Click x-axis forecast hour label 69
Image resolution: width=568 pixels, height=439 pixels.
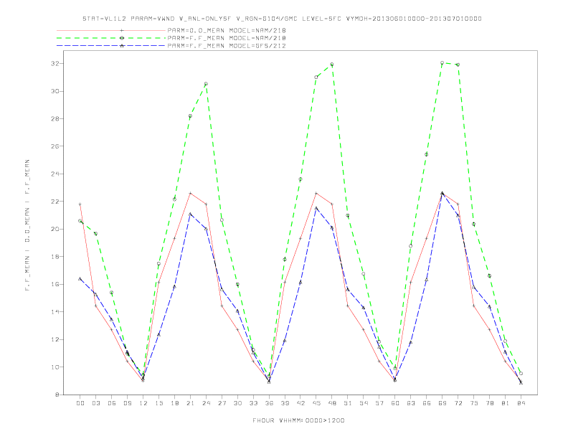442,403
